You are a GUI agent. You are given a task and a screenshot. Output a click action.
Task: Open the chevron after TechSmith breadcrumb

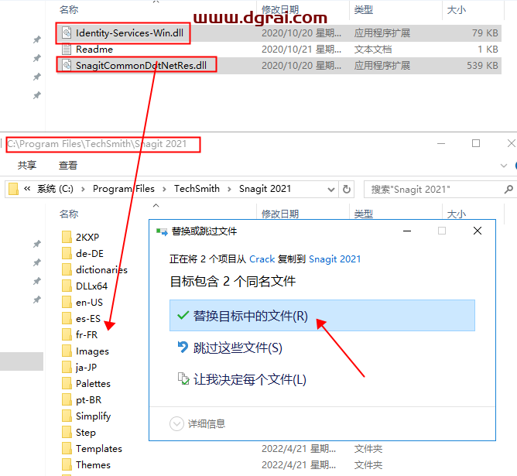click(229, 189)
